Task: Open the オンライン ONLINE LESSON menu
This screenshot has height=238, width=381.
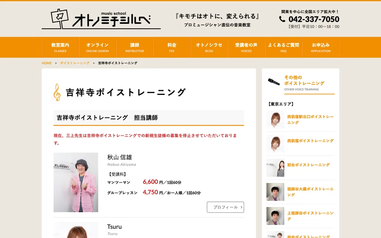Action: (97, 47)
